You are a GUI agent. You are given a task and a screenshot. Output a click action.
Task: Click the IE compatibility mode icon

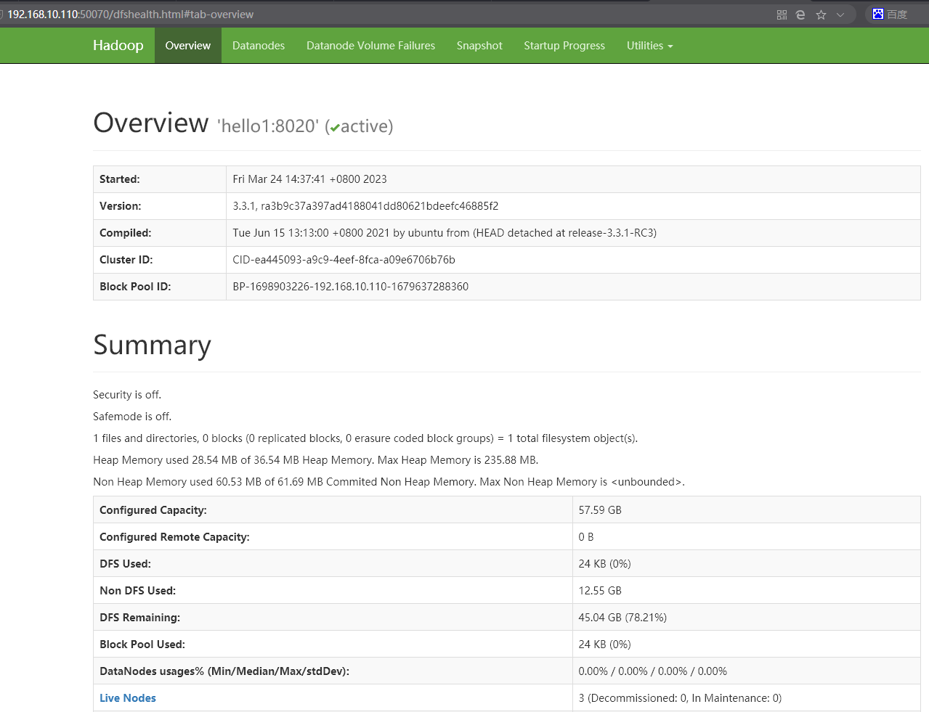point(800,15)
